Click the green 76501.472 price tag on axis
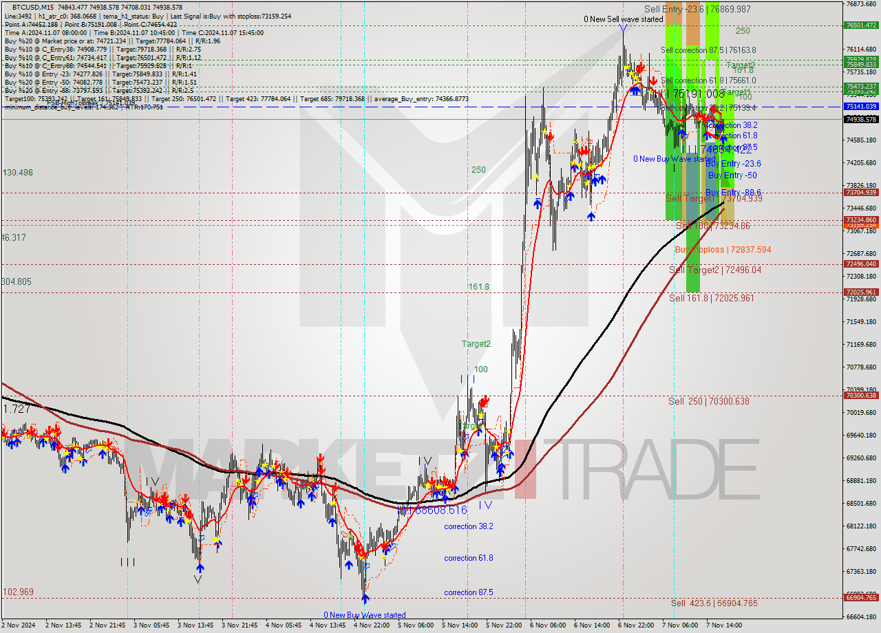The image size is (881, 633). (x=861, y=25)
